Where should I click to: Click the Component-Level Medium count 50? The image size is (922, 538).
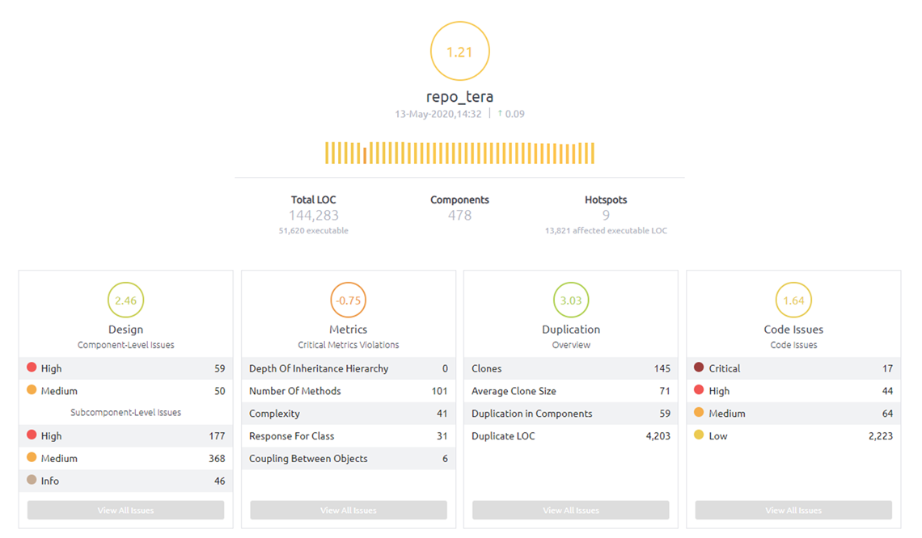coord(219,391)
